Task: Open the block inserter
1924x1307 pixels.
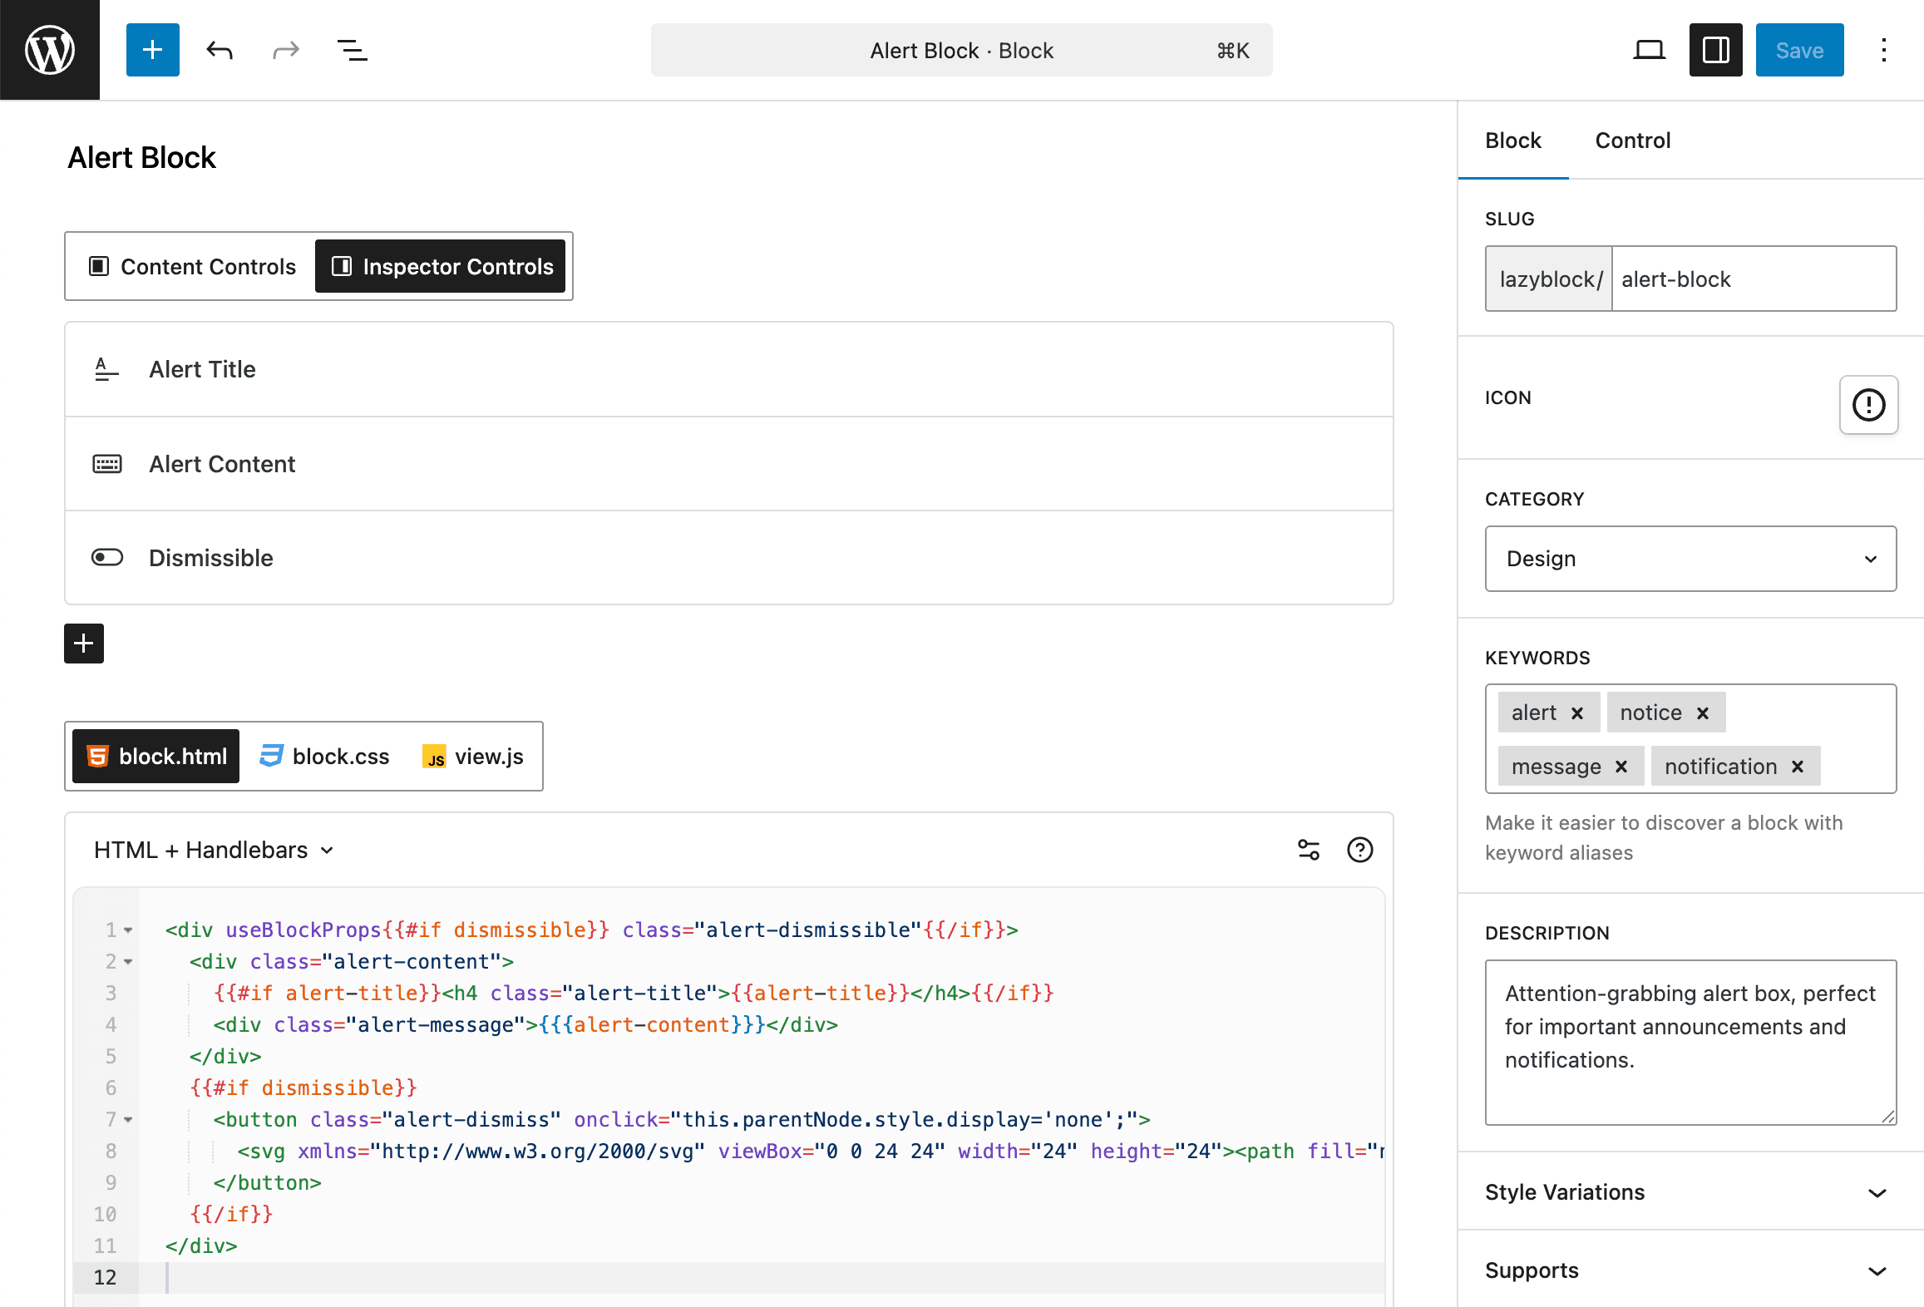Action: click(152, 50)
